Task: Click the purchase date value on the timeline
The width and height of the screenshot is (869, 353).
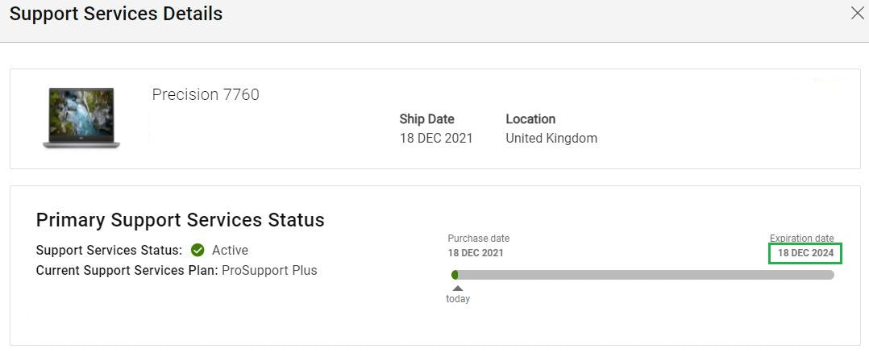Action: [476, 253]
